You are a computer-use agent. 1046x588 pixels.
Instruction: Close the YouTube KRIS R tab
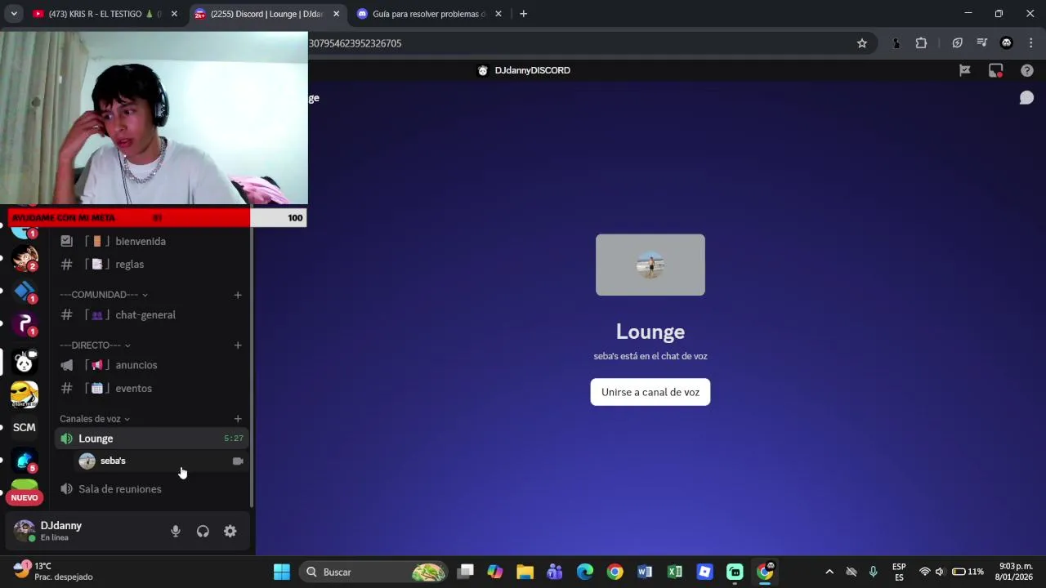[174, 14]
